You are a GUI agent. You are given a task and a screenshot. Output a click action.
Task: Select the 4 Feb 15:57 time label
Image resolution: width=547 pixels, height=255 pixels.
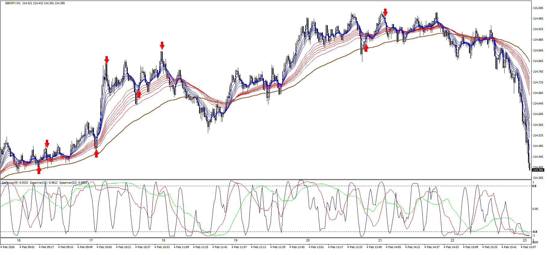point(528,247)
